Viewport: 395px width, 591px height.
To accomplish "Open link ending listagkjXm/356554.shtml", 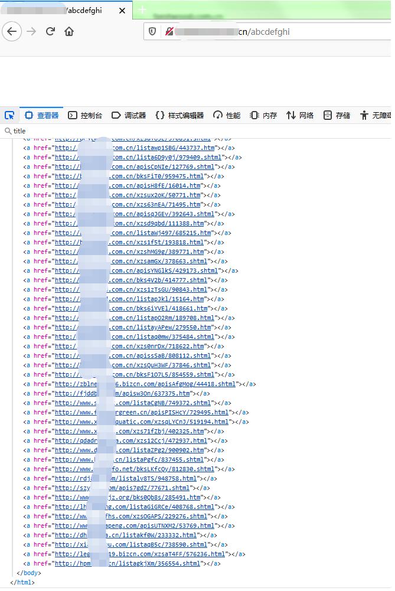I will pyautogui.click(x=128, y=563).
